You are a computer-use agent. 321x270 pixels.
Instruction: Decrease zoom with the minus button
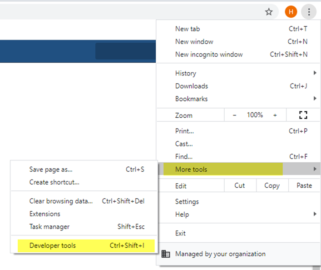point(234,115)
